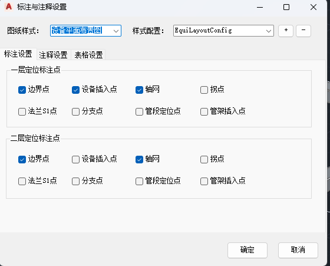Uncheck 设备插入点 in 一层定位标注点
Screen dimensions: 330x266
[x=75, y=90]
